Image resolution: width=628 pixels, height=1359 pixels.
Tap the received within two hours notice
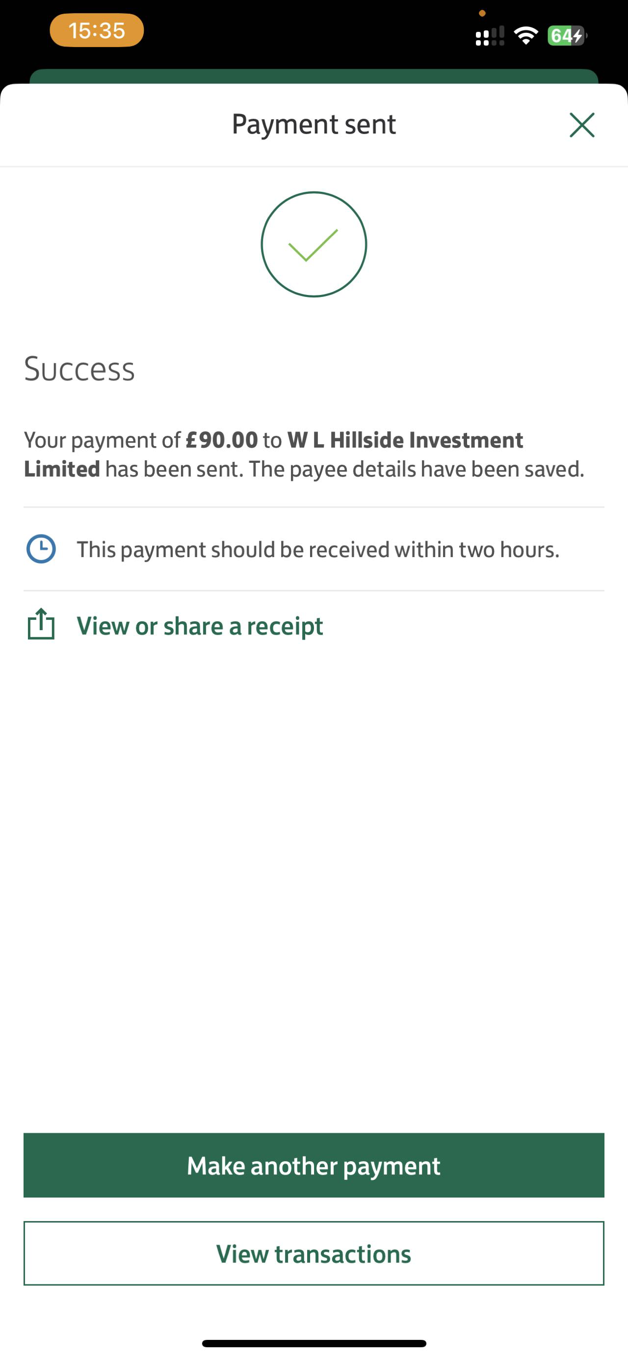[318, 550]
